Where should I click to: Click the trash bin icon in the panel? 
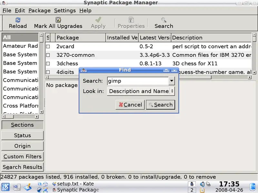point(253,187)
